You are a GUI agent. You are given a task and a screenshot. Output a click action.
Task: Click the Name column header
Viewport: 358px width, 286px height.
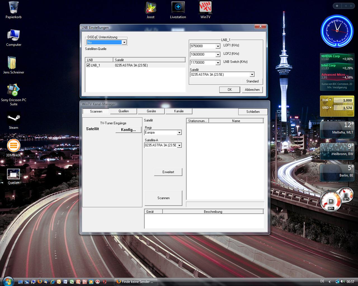coord(236,121)
